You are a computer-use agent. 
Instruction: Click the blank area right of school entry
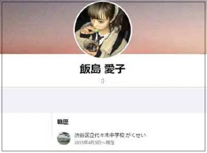(x=176, y=138)
